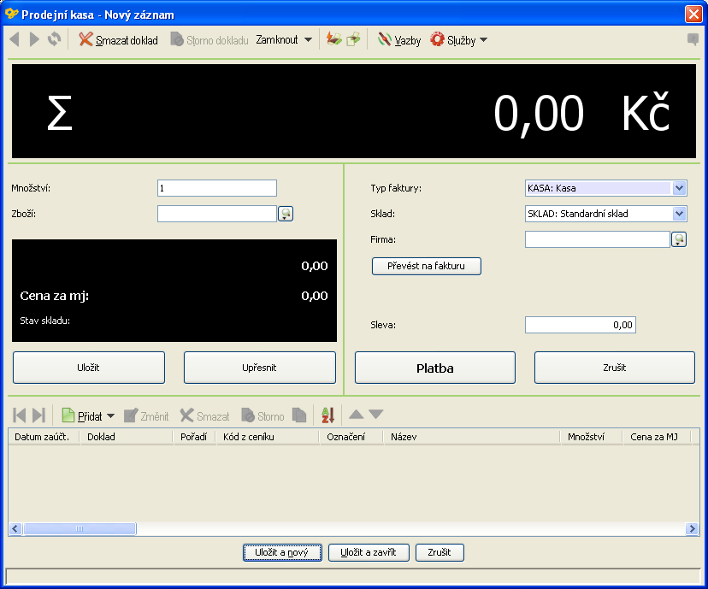Click the horizontal scrollbar thumb in the items table
The width and height of the screenshot is (708, 589).
point(80,528)
